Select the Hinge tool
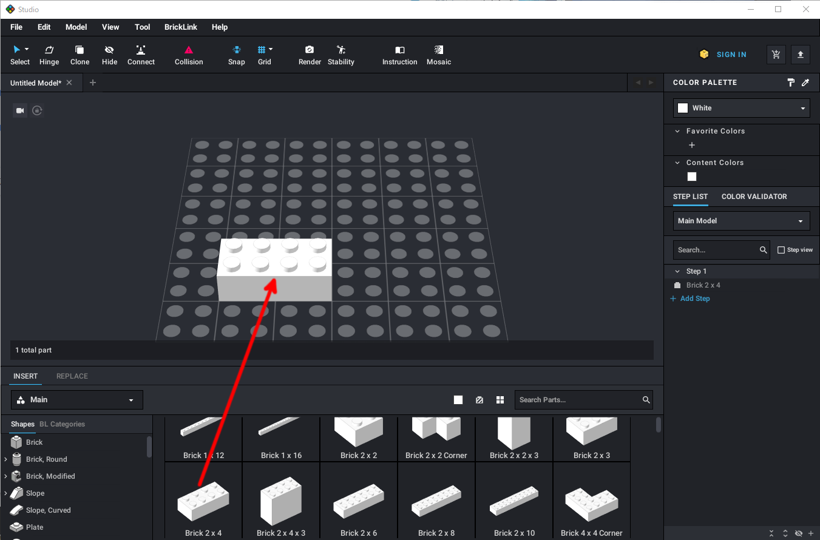This screenshot has width=820, height=540. (x=49, y=55)
